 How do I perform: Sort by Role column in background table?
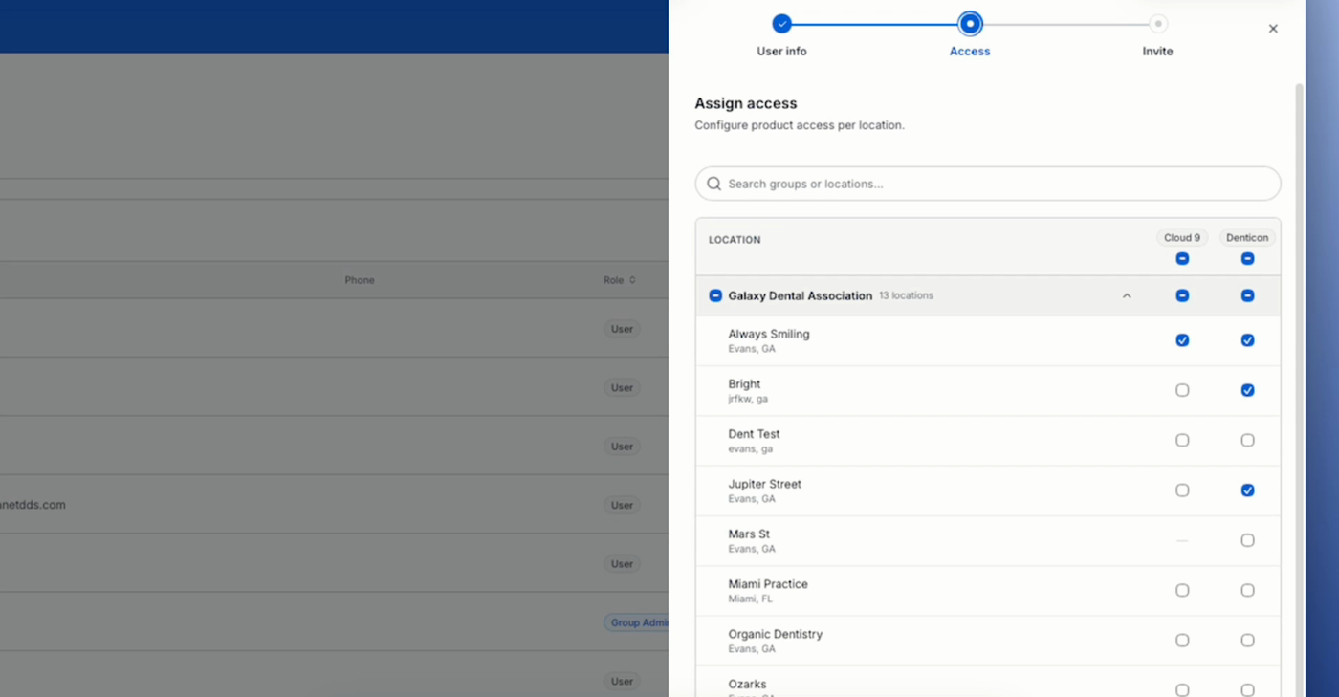coord(619,280)
